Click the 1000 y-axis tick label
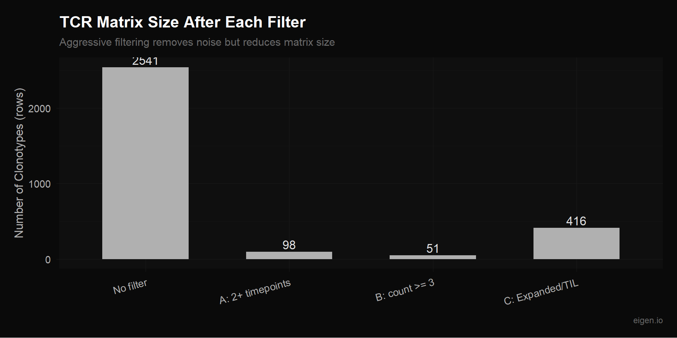The height and width of the screenshot is (338, 677). [x=39, y=184]
